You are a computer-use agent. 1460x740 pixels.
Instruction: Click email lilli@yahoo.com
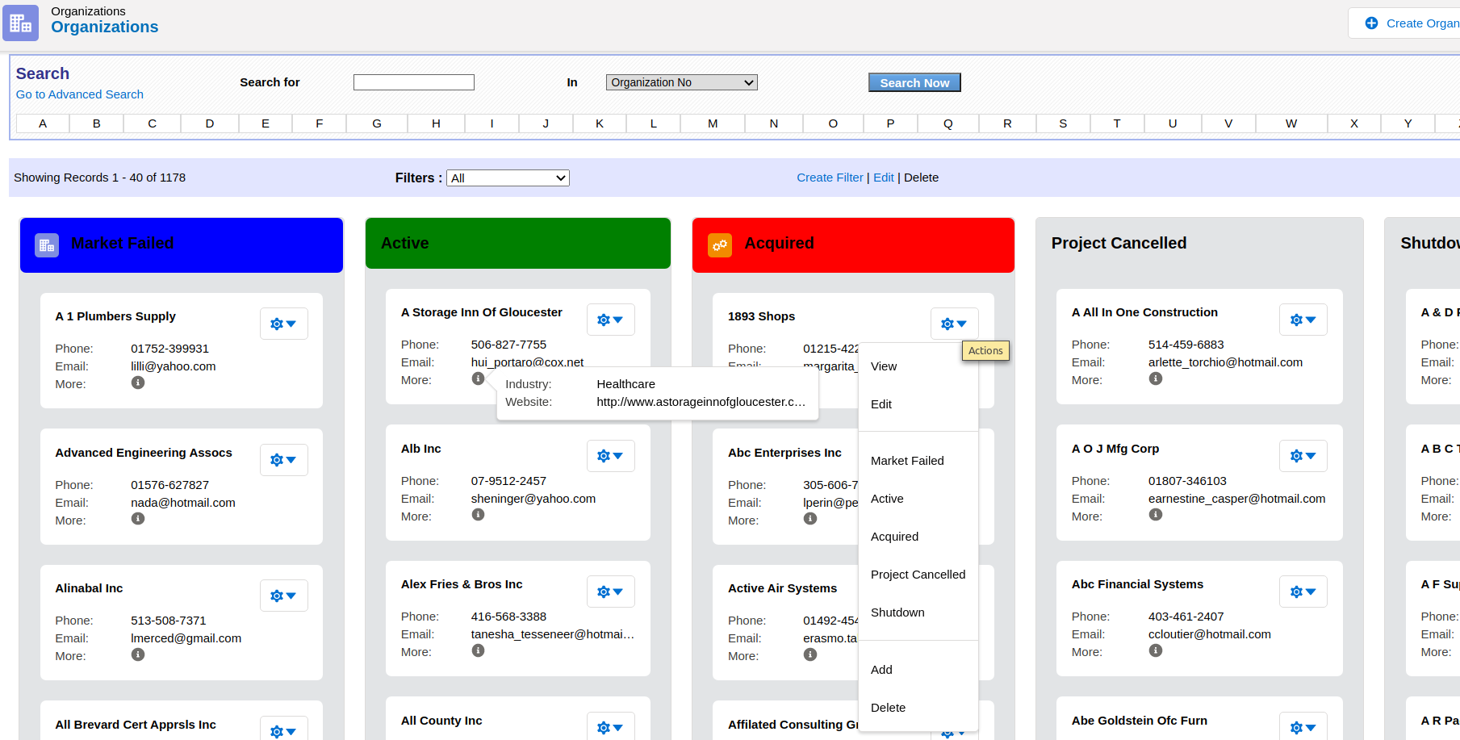(174, 366)
